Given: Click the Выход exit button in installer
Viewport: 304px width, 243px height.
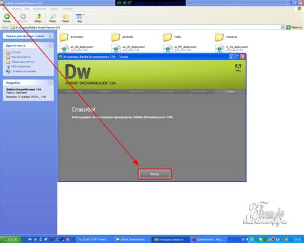Looking at the screenshot, I should tap(155, 174).
